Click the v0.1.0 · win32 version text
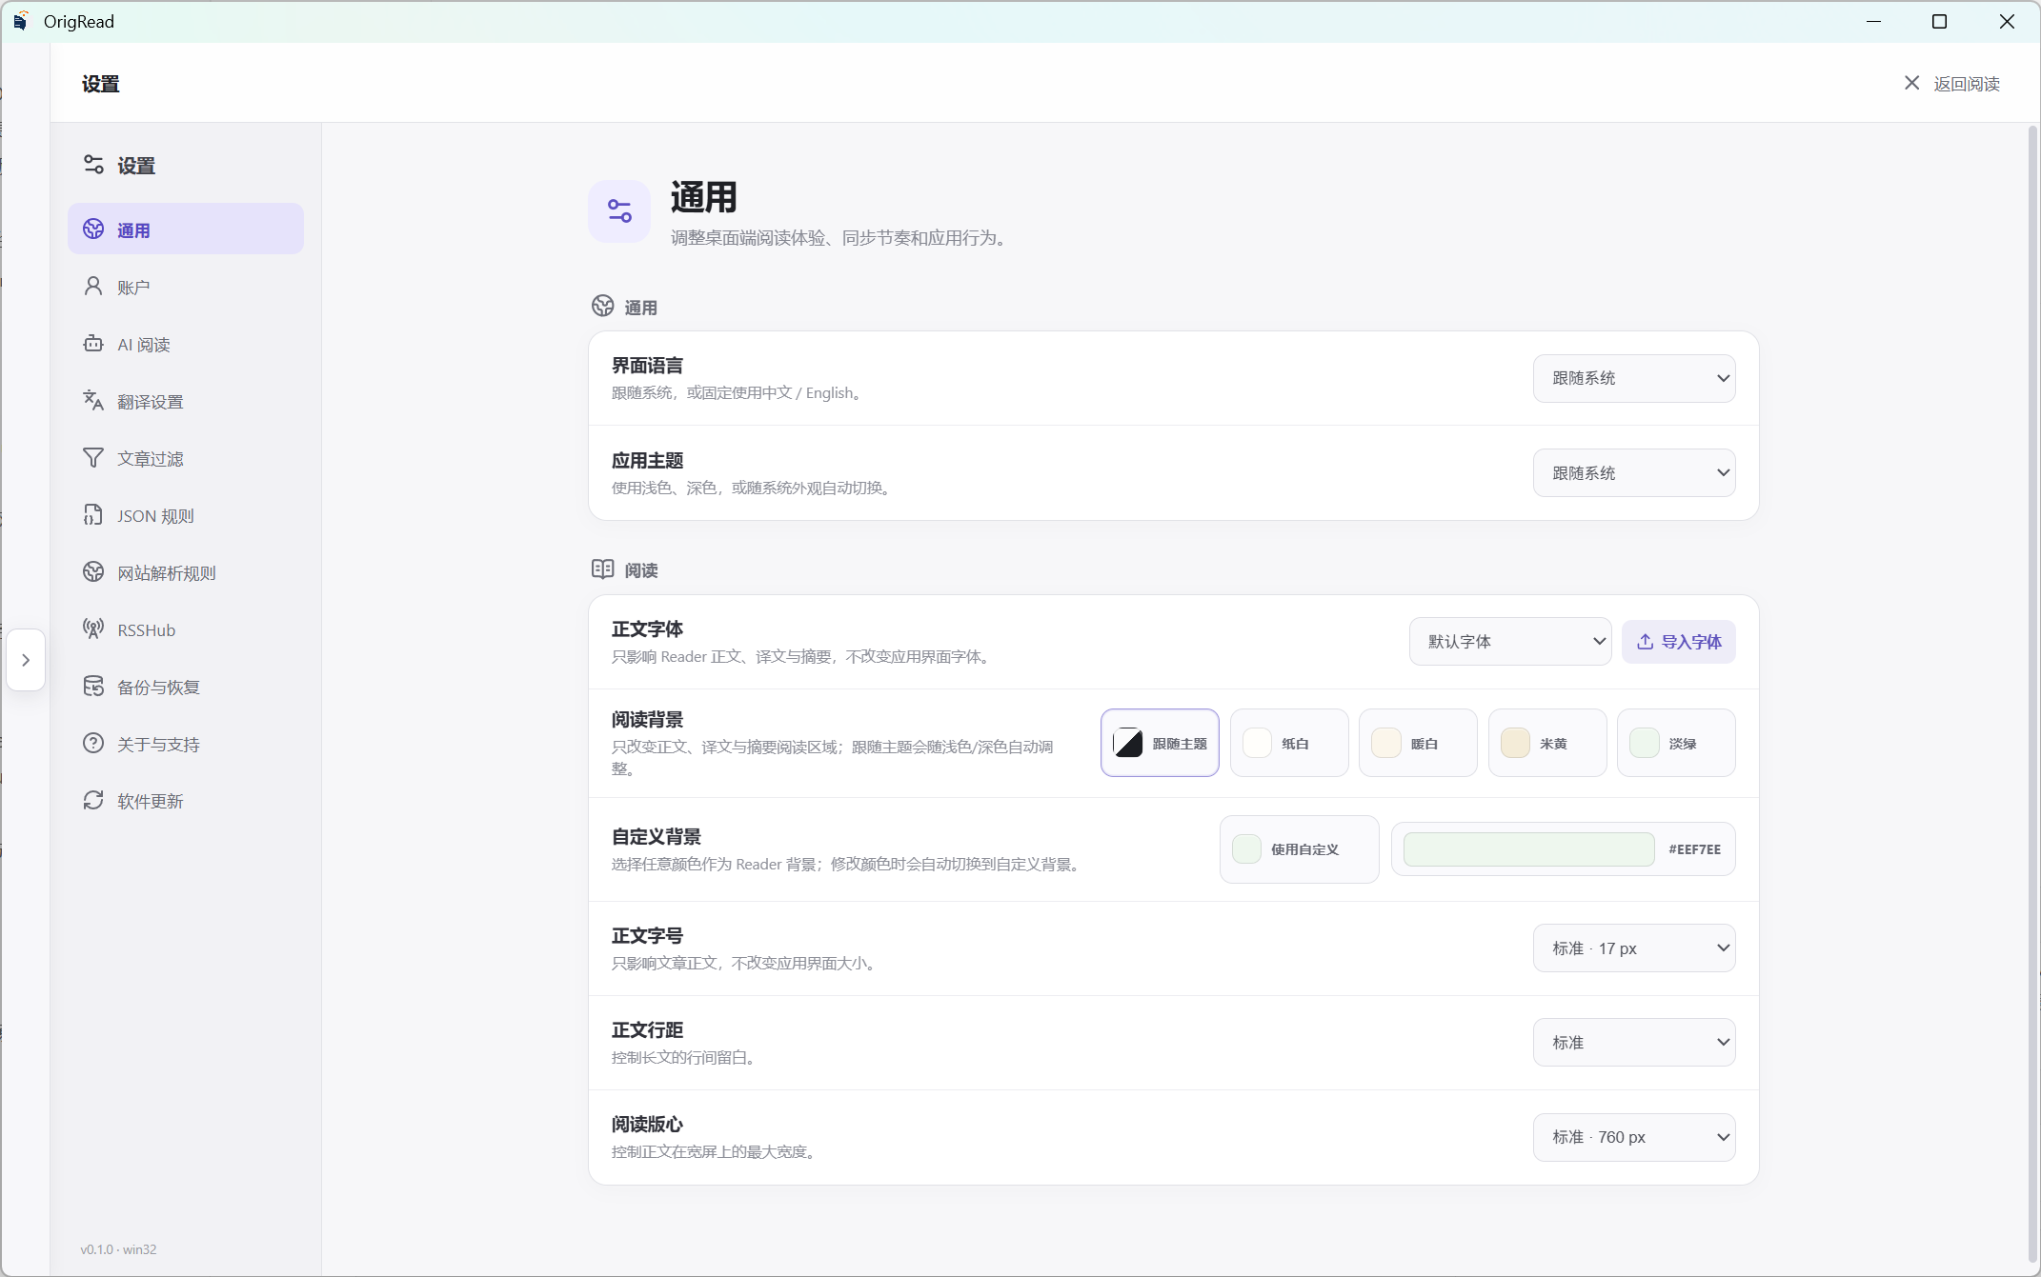The image size is (2041, 1277). tap(118, 1249)
